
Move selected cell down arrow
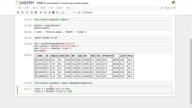click(45, 13)
